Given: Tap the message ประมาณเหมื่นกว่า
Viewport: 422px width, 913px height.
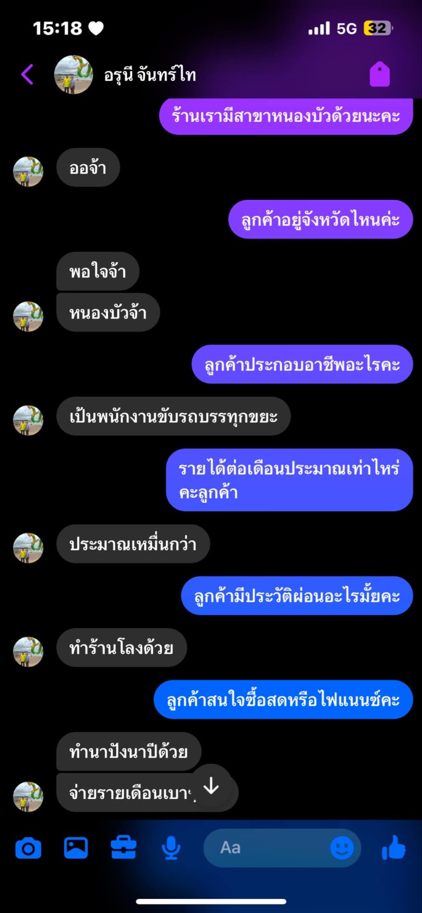Looking at the screenshot, I should [x=133, y=543].
